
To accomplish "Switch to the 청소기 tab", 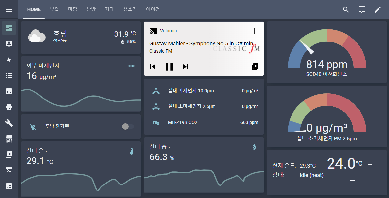I will click(130, 9).
